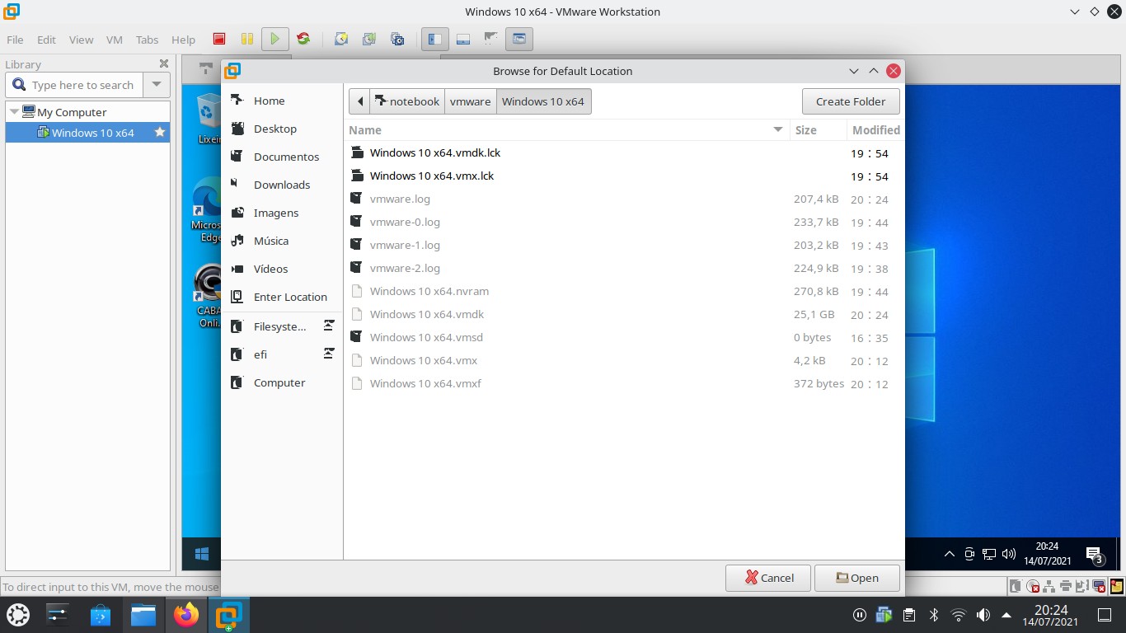Navigate to the vmware path segment
This screenshot has width=1126, height=633.
point(471,101)
